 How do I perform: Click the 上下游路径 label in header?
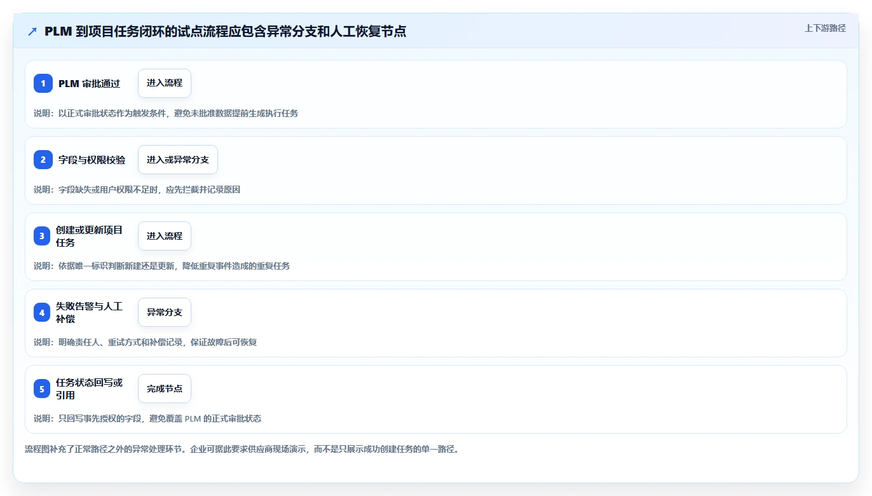(x=825, y=28)
